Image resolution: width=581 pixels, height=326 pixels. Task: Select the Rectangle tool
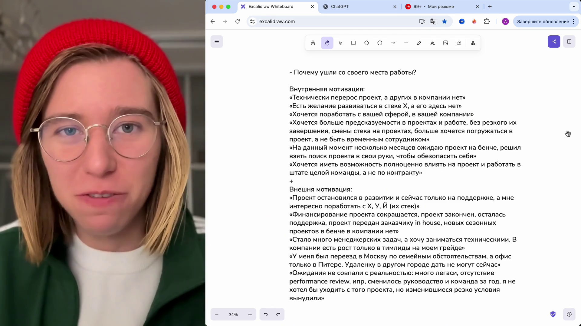pos(353,43)
